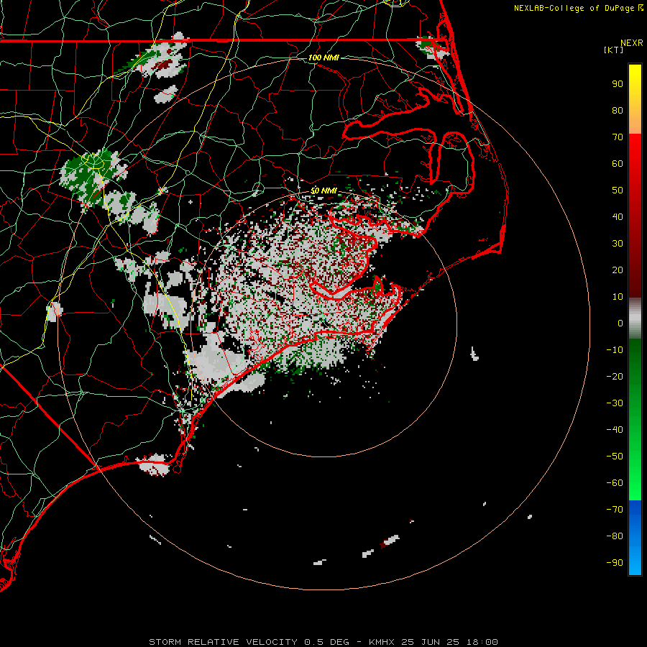Click "STORM RELATIVE VELOCITY" in the bottom caption
Viewport: 647px width, 647px height.
(224, 642)
